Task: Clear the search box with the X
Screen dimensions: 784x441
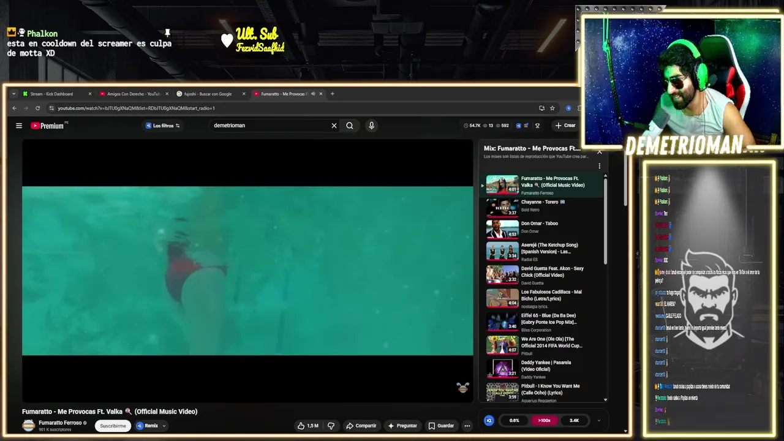Action: point(334,126)
